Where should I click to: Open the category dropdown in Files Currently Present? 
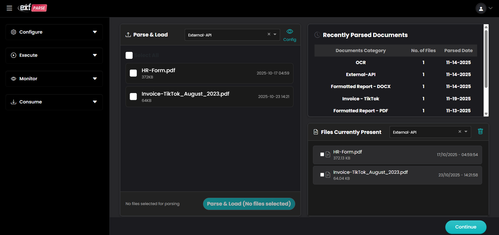click(466, 132)
